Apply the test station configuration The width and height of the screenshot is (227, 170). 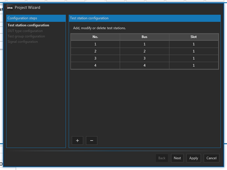193,158
